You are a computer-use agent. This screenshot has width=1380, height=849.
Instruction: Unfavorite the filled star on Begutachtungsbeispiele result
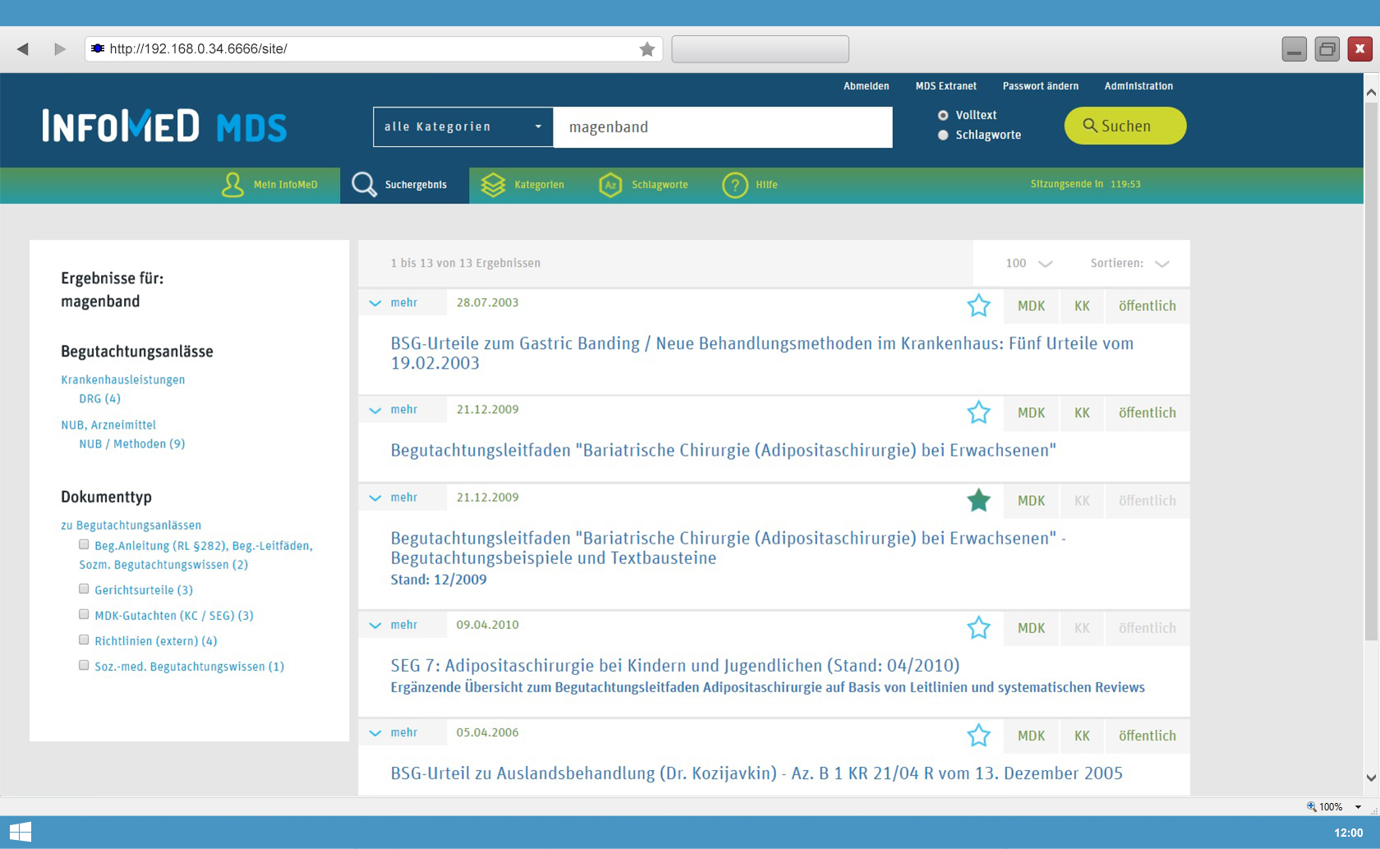point(978,500)
